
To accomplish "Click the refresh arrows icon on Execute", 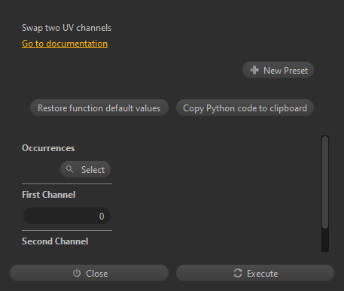I will (x=238, y=273).
